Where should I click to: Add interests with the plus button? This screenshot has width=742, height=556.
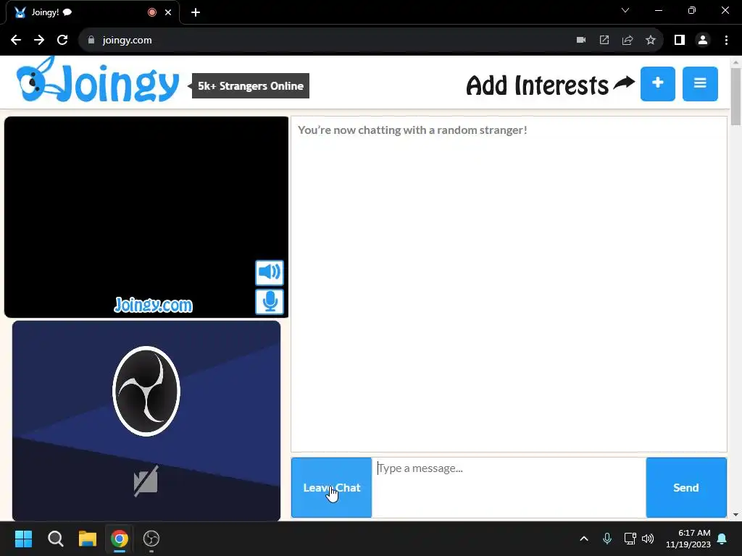pyautogui.click(x=657, y=84)
